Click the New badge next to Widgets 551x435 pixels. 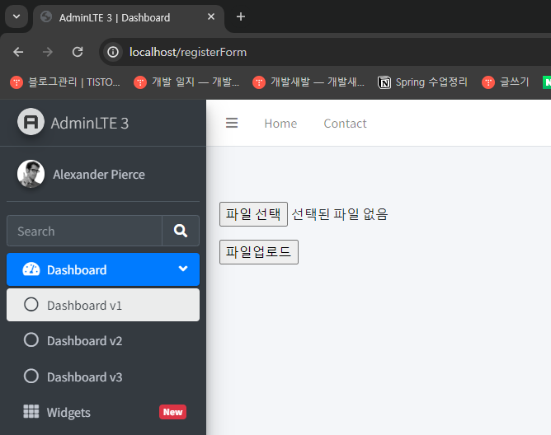coord(172,412)
